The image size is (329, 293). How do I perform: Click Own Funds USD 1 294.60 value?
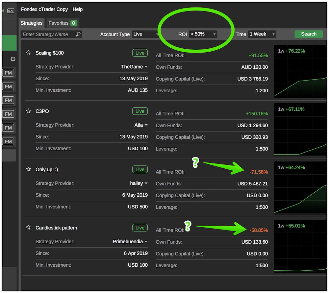[253, 125]
